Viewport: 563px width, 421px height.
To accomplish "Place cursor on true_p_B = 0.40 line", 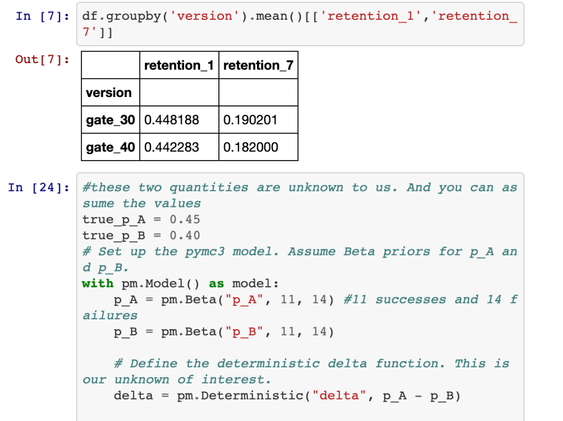I will pos(141,236).
